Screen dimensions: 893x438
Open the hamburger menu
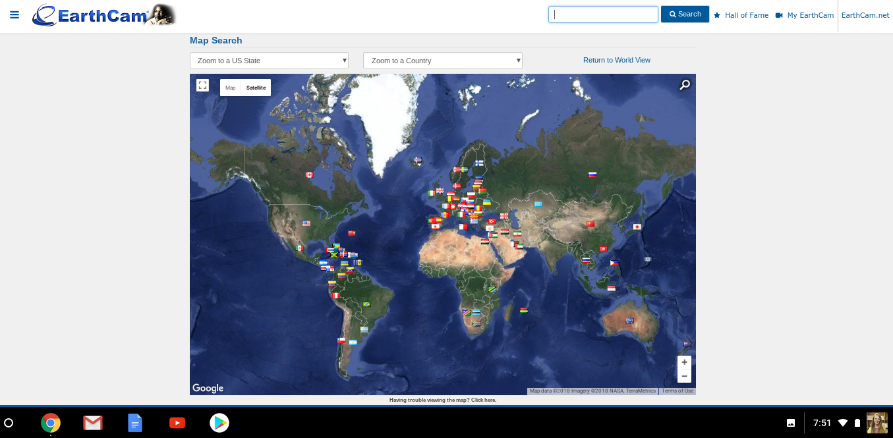pos(14,14)
